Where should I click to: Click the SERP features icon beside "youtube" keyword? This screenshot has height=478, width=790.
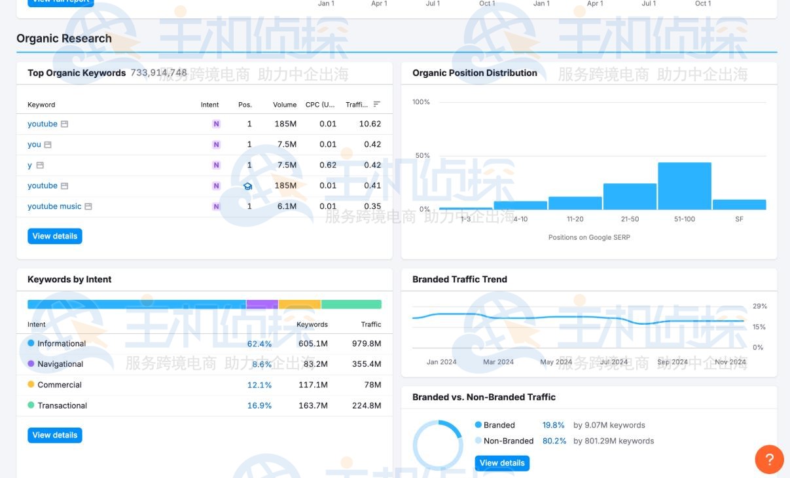63,124
